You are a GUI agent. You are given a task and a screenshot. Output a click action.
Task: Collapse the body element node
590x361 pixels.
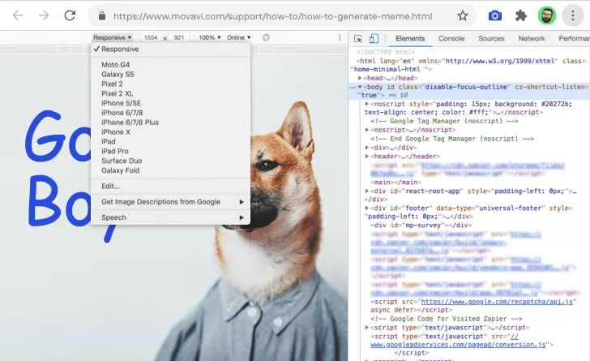pos(360,87)
